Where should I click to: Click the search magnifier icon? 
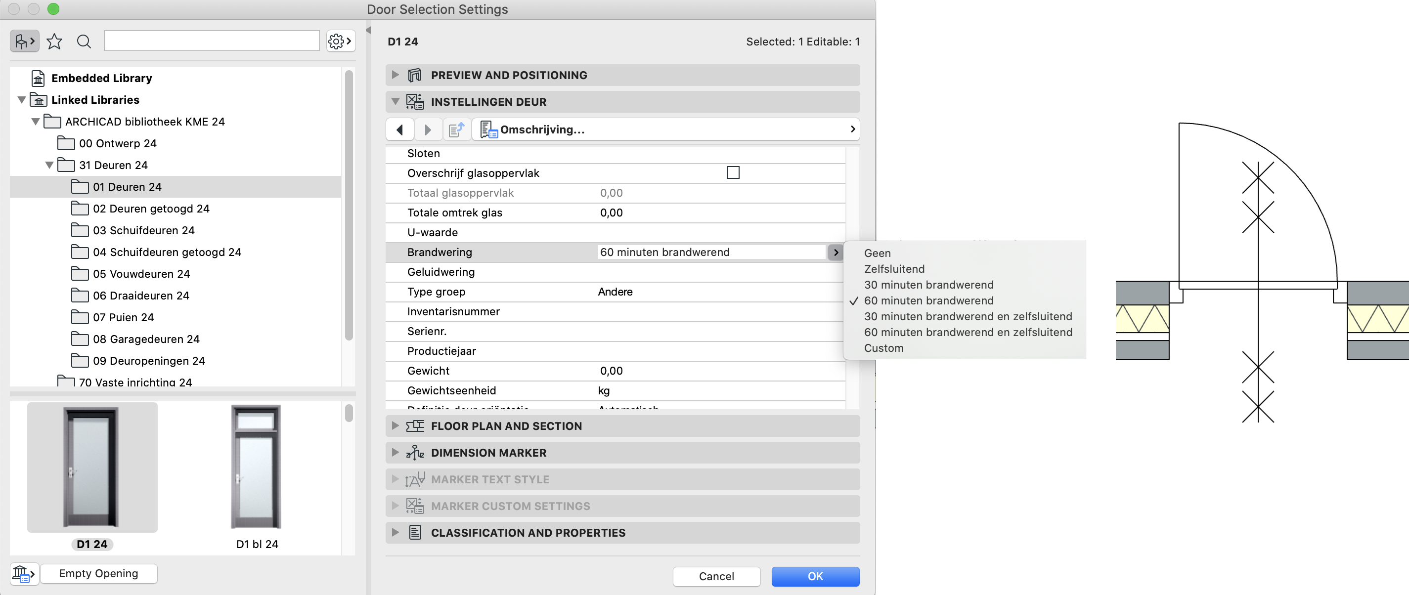coord(84,41)
